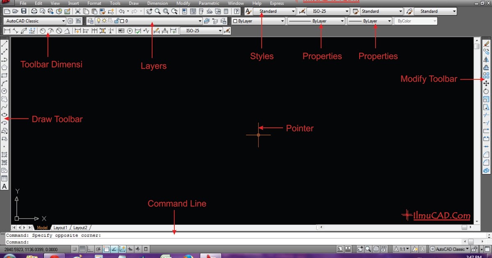
Task: Activate Zoom Realtime from Standard toolbar
Action: pyautogui.click(x=157, y=11)
